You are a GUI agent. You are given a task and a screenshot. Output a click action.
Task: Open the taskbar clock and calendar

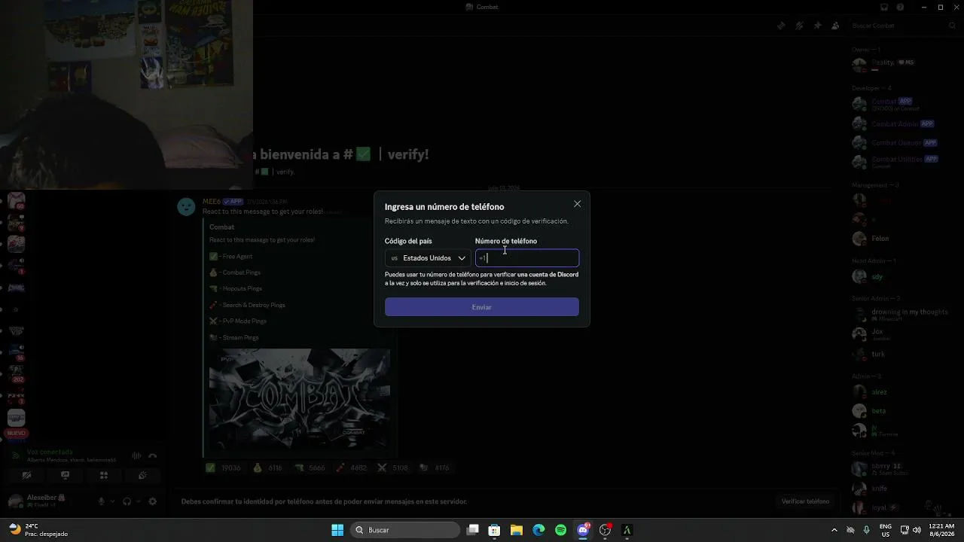coord(941,530)
